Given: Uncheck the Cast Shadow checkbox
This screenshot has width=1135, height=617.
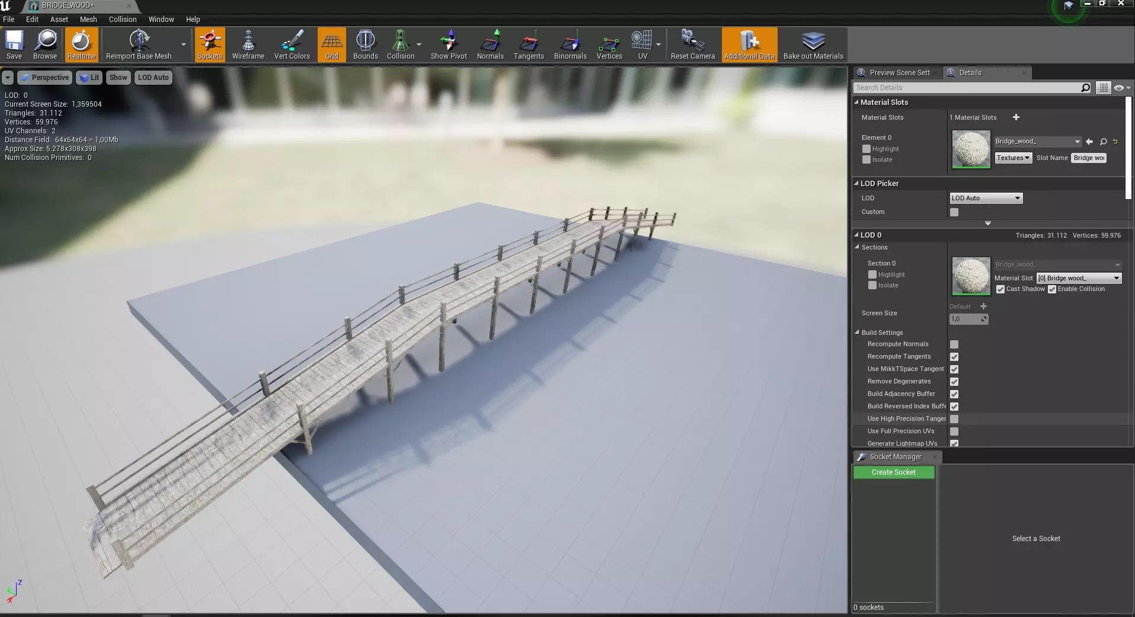Looking at the screenshot, I should pyautogui.click(x=1000, y=289).
